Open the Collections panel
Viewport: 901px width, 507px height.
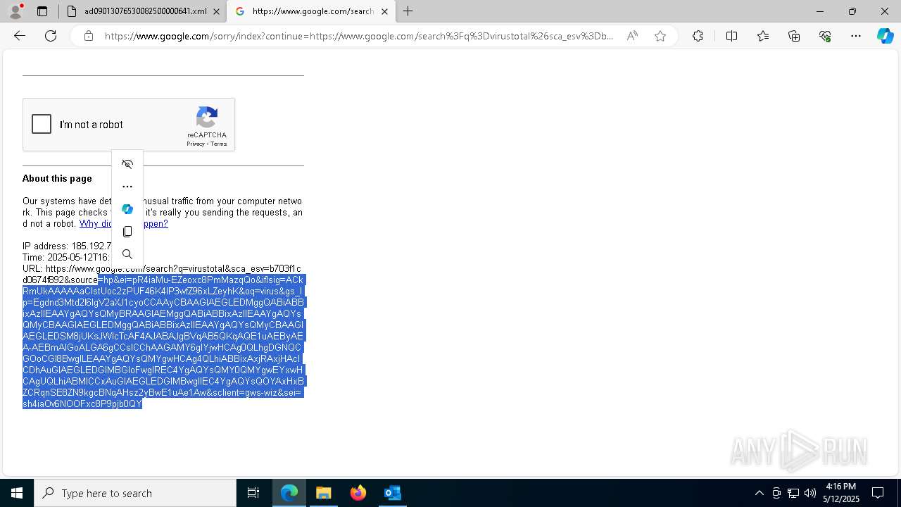coord(794,36)
